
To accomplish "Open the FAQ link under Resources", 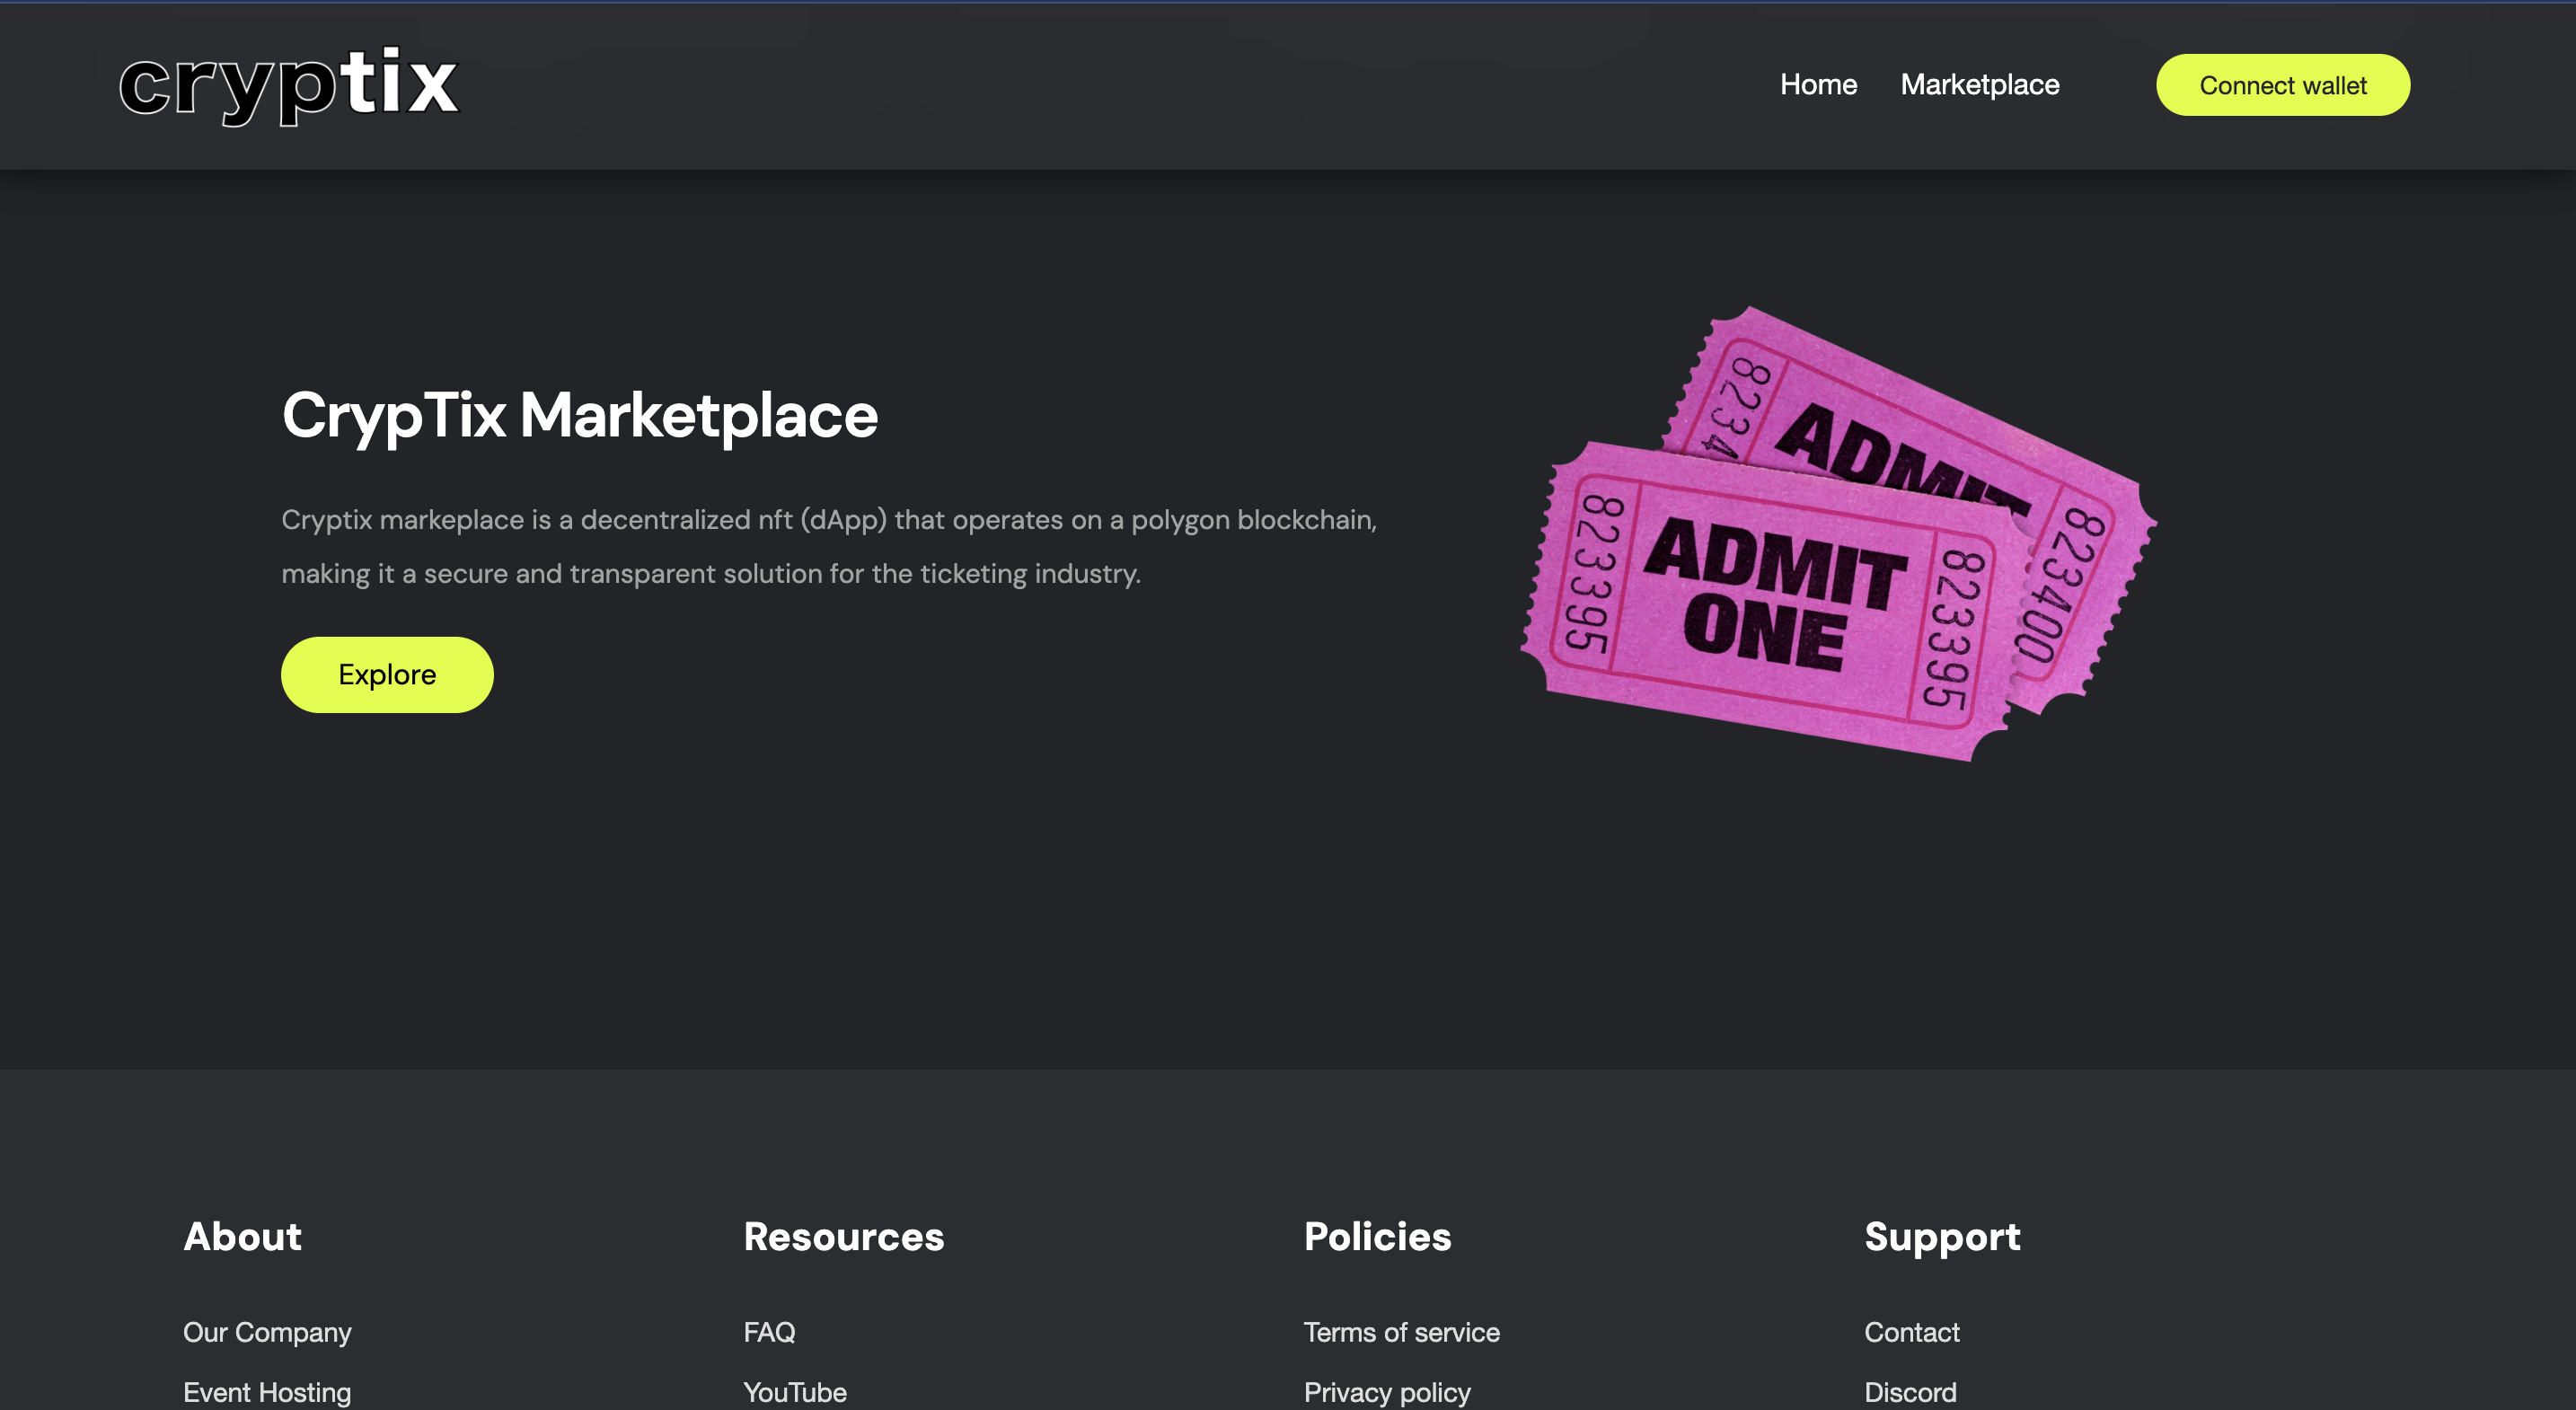I will click(x=769, y=1332).
